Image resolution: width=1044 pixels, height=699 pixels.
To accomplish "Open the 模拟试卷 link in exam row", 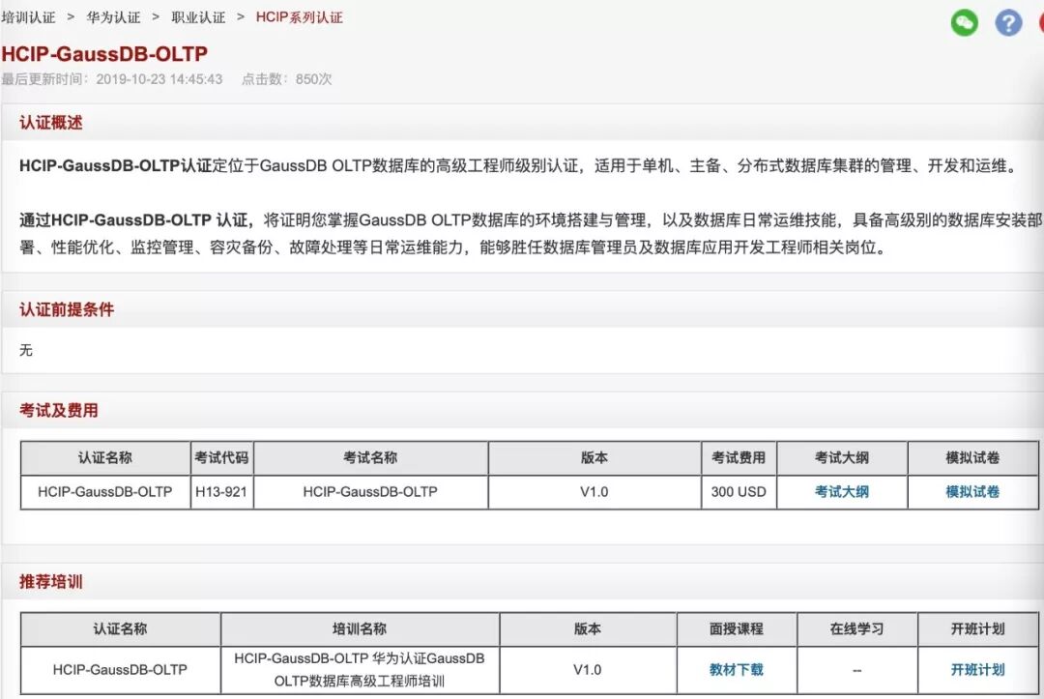I will coord(972,492).
